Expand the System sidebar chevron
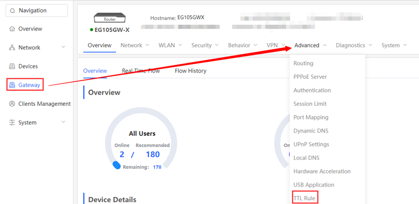This screenshot has height=204, width=419. click(x=63, y=122)
